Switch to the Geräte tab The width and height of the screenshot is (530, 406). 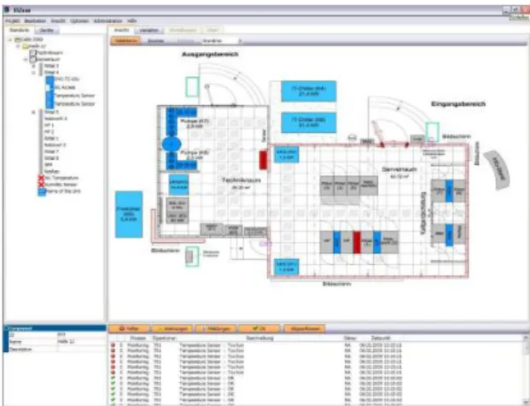point(47,30)
